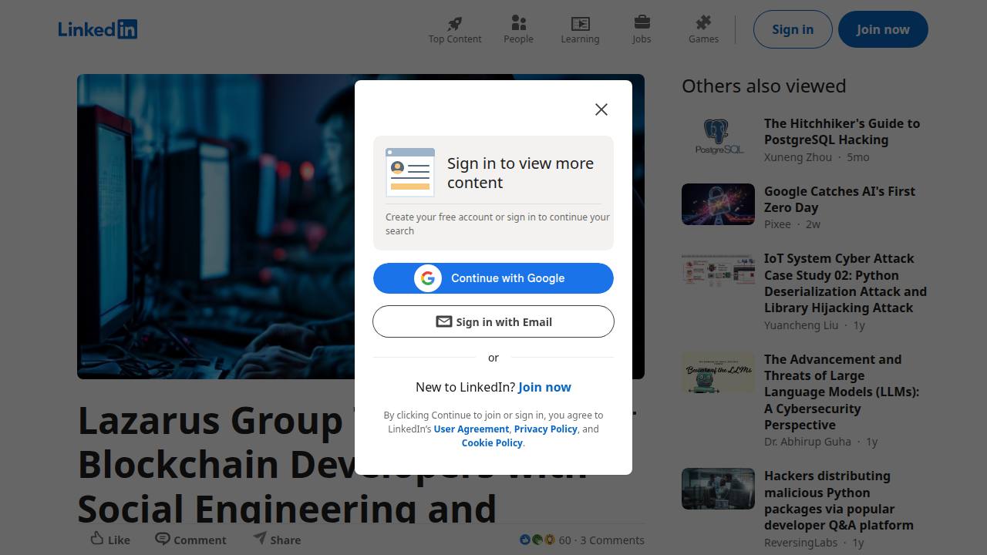Open the 60 reactions count

(x=565, y=540)
